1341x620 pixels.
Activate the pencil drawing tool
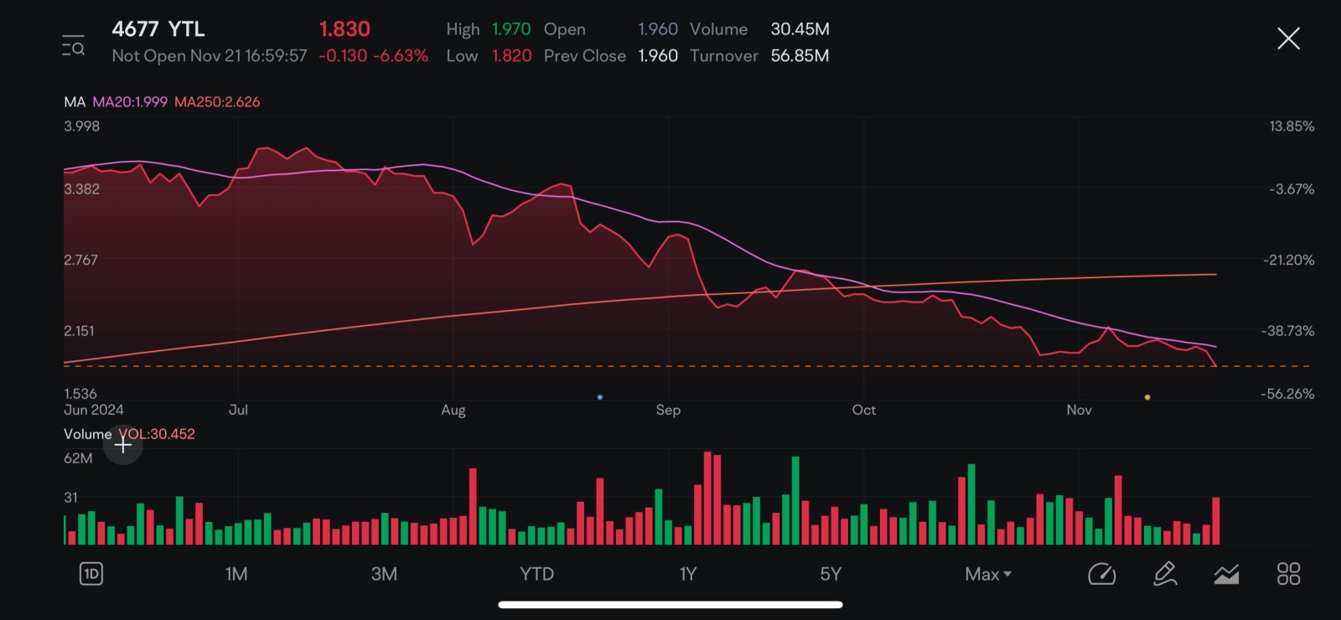coord(1165,574)
